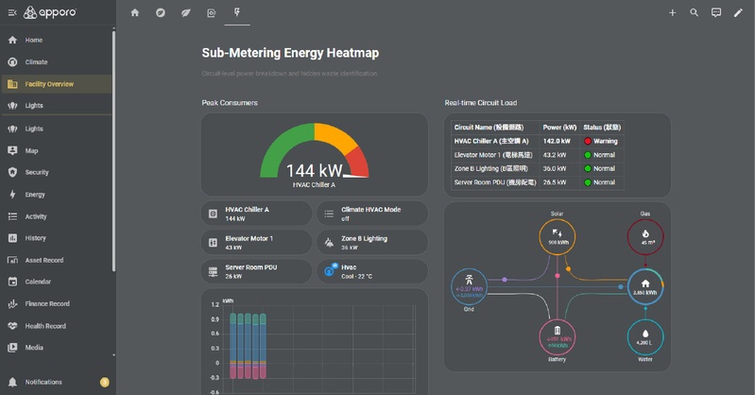Open the Energy sidebar item
This screenshot has height=395, width=755.
click(57, 195)
